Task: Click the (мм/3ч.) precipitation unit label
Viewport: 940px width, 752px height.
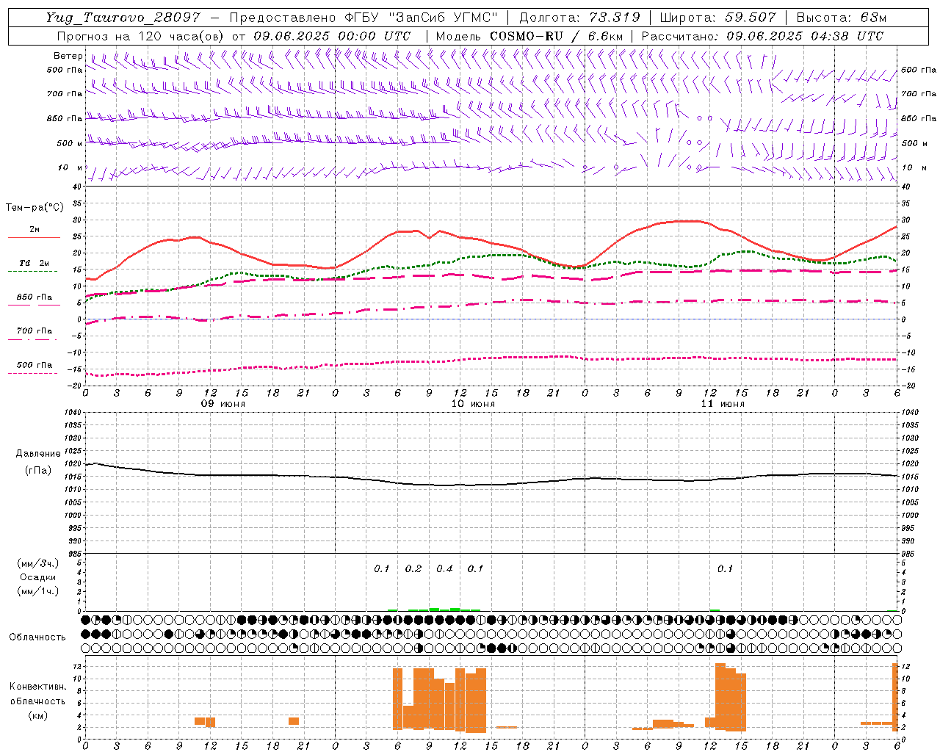Action: pos(38,563)
